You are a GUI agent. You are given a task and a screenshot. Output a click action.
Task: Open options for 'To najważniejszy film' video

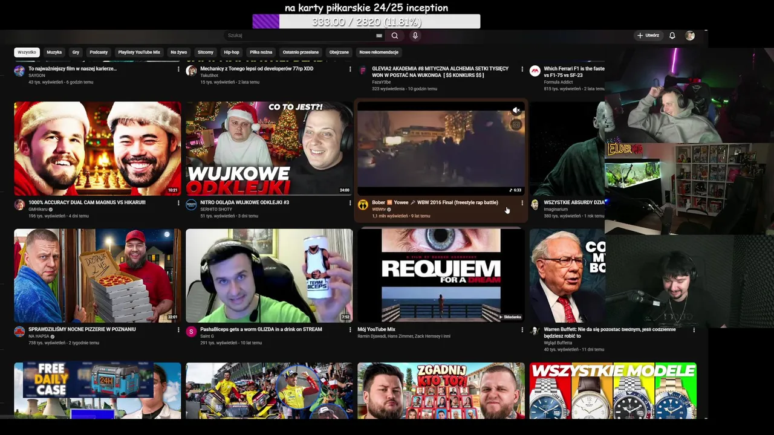coord(178,69)
